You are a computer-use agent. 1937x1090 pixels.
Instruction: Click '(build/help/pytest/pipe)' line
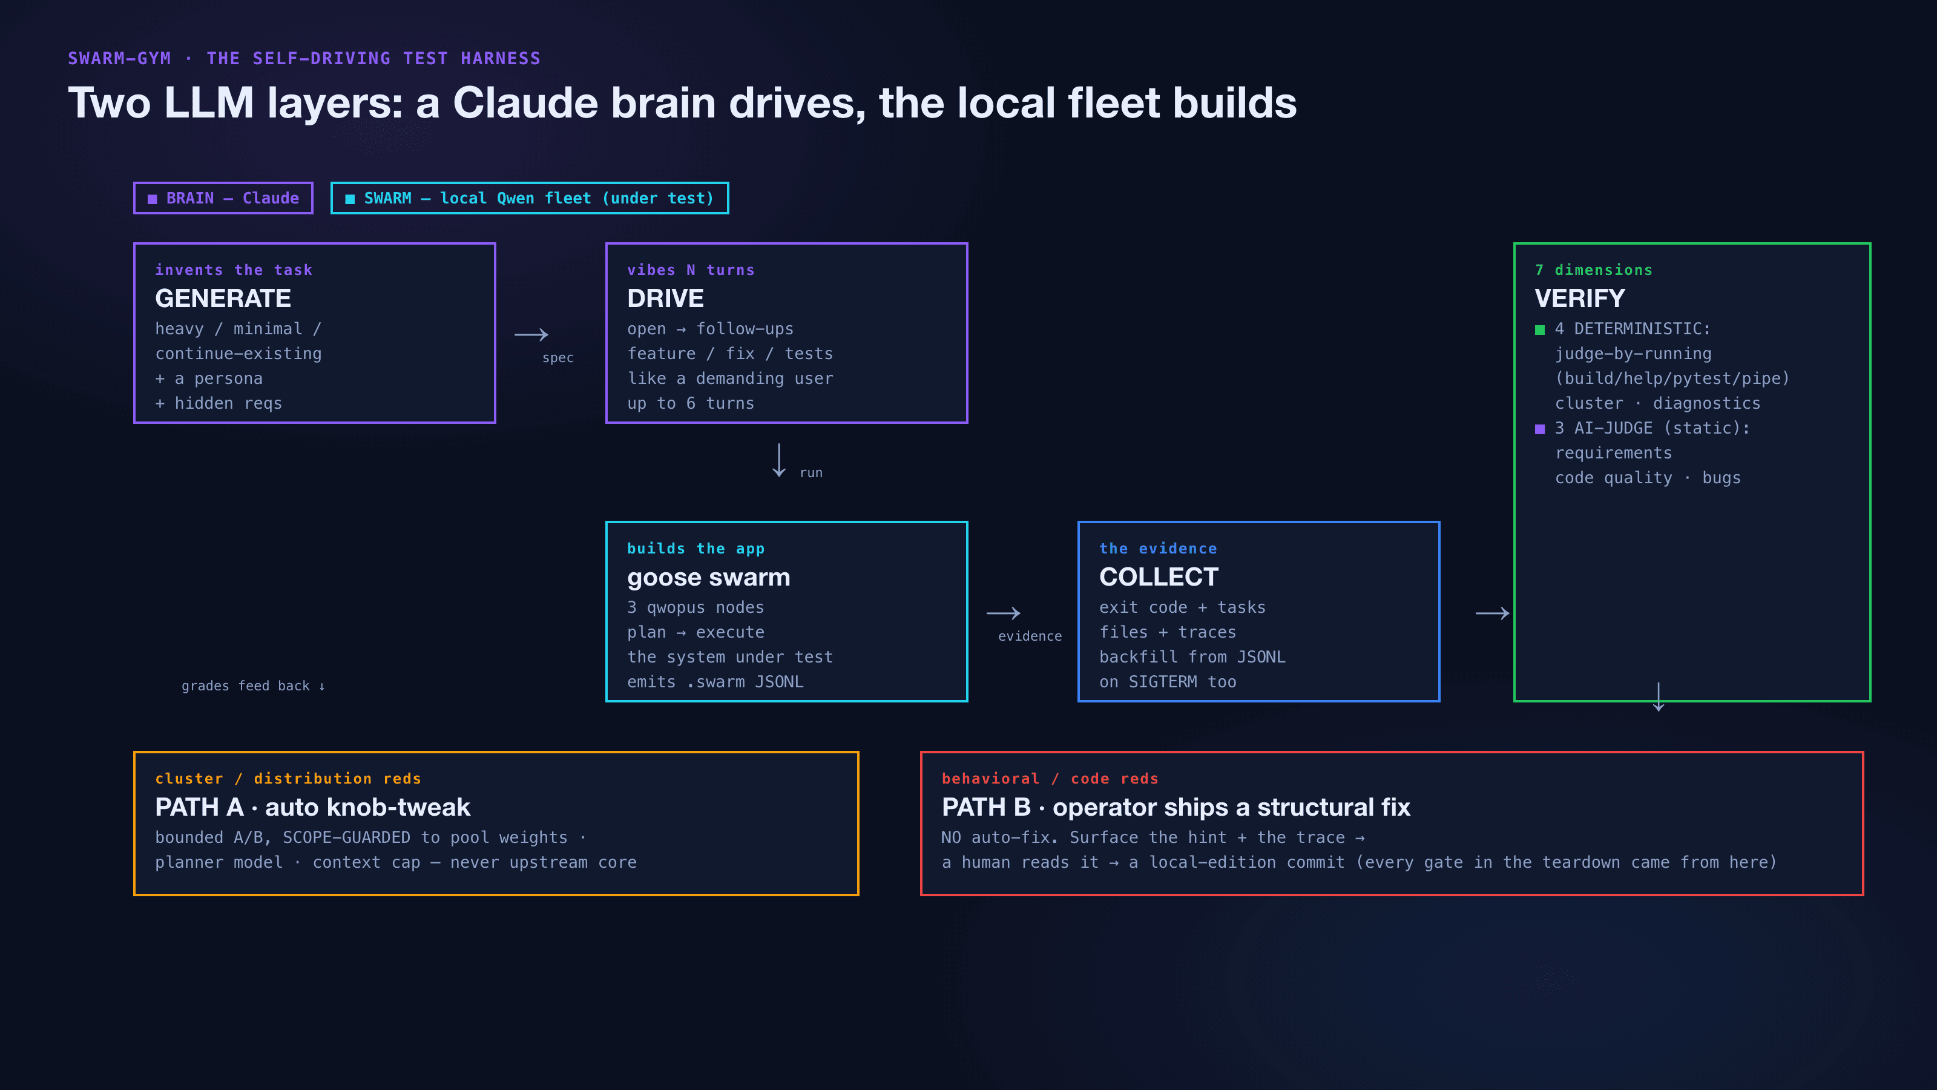coord(1671,379)
